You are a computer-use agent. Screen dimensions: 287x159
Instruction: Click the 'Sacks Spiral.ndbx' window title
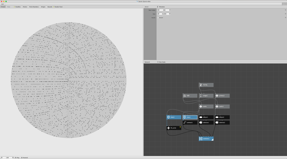point(144,1)
